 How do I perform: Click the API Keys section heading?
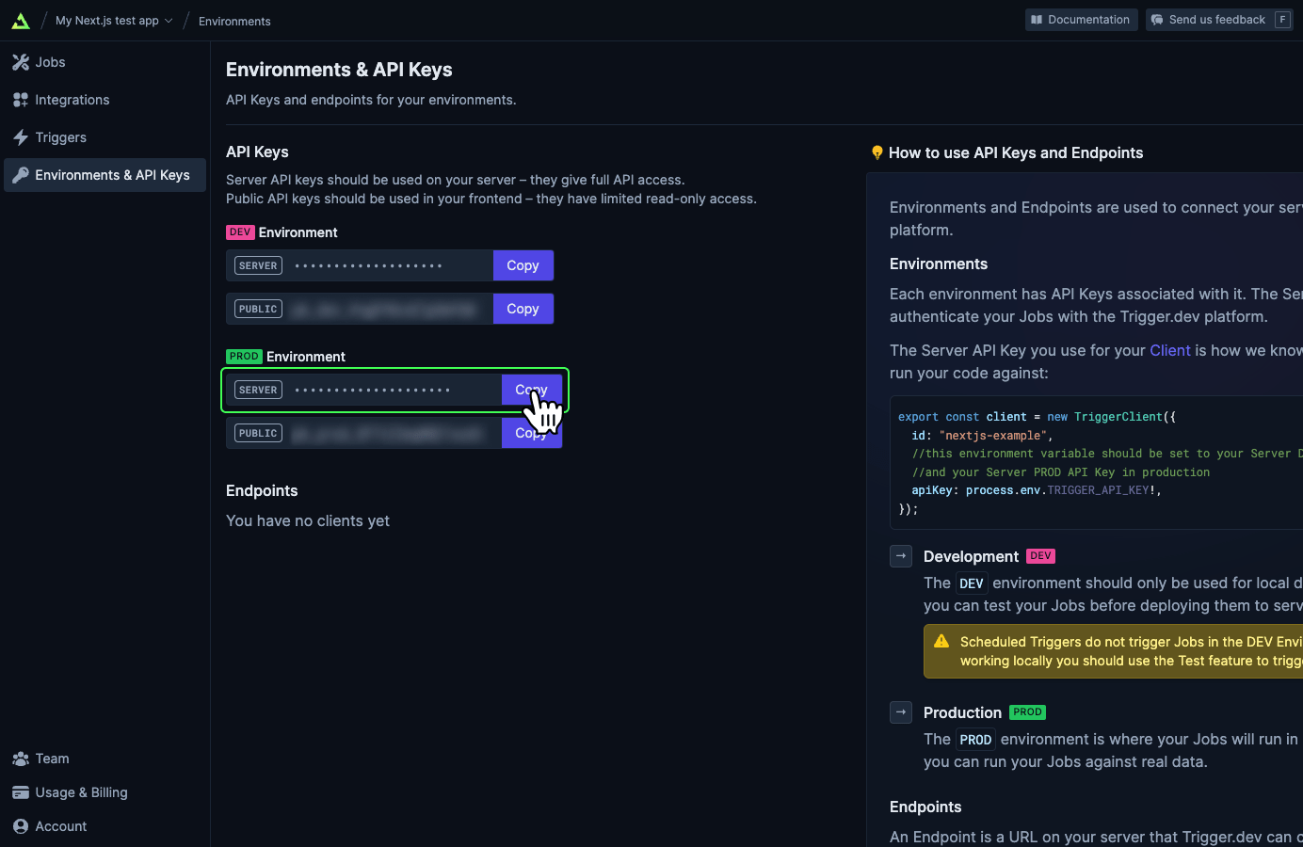(x=257, y=152)
